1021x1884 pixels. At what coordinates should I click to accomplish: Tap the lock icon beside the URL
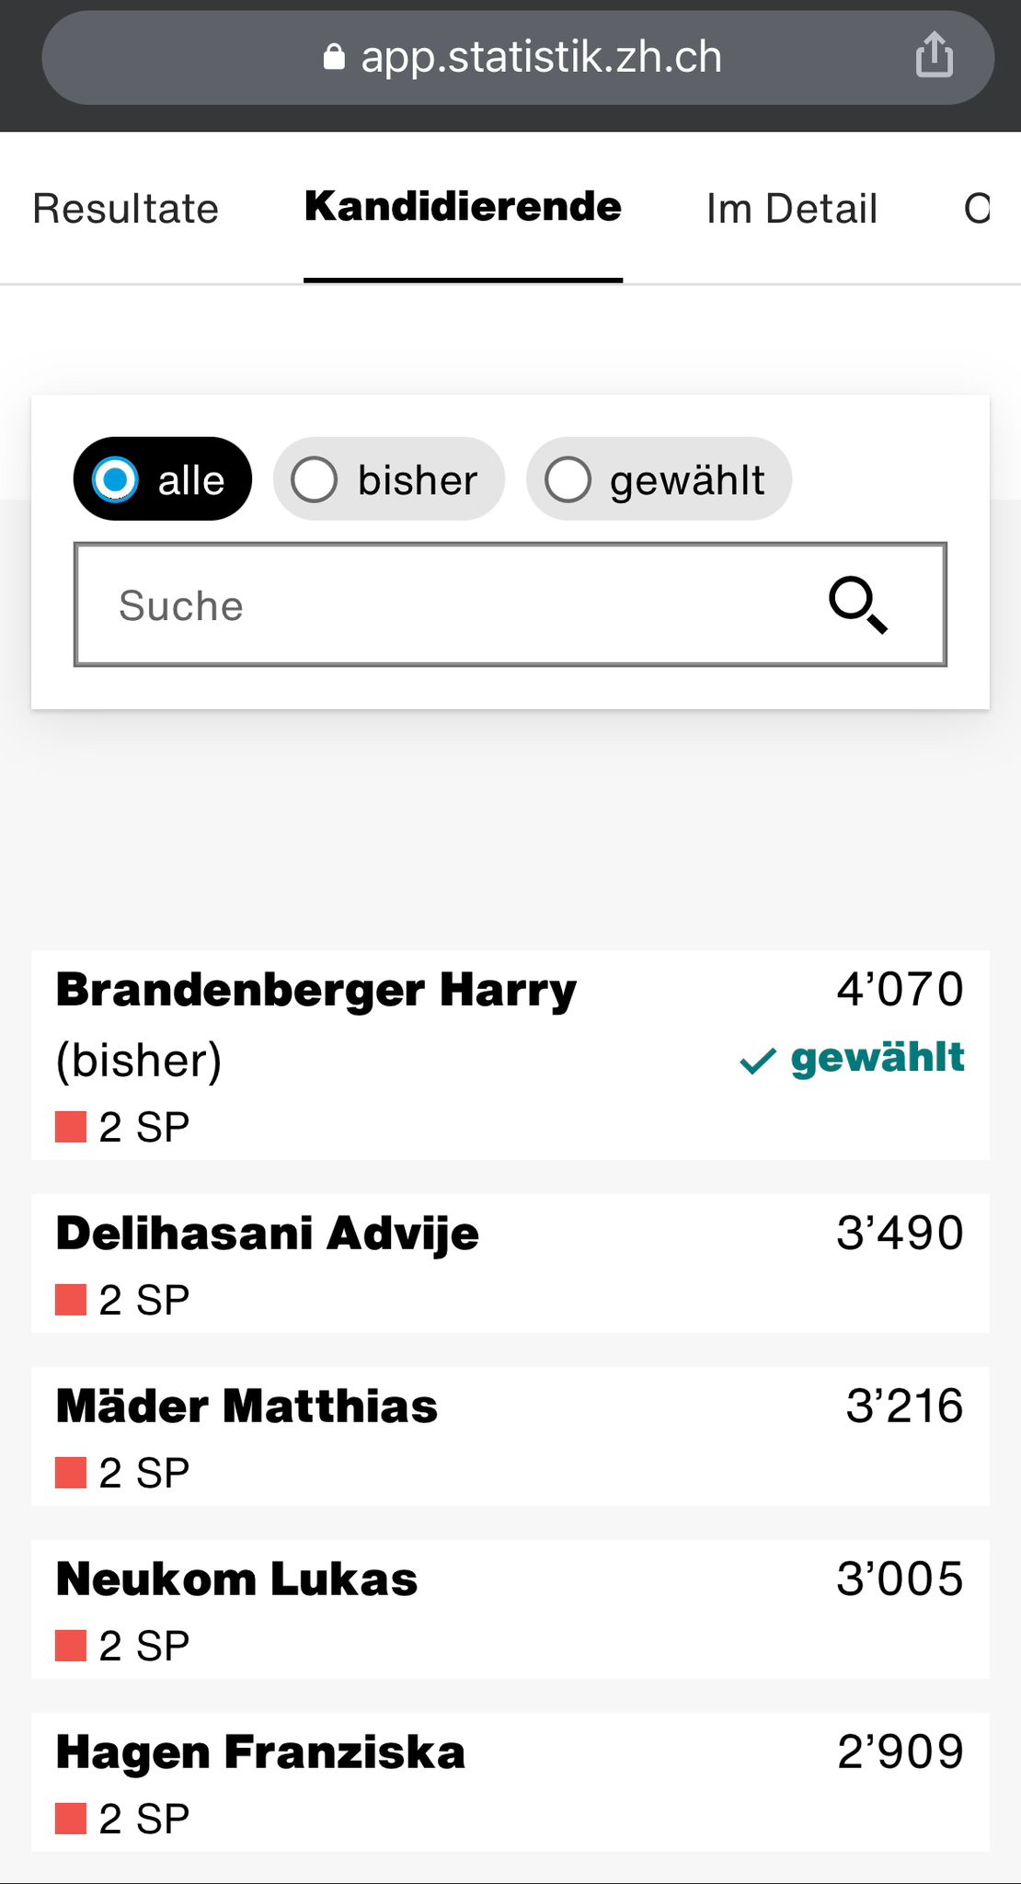point(334,57)
